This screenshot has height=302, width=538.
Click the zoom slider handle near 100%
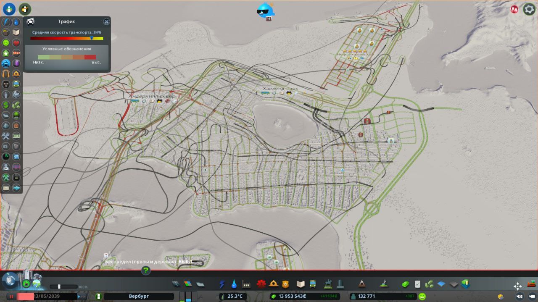point(59,287)
